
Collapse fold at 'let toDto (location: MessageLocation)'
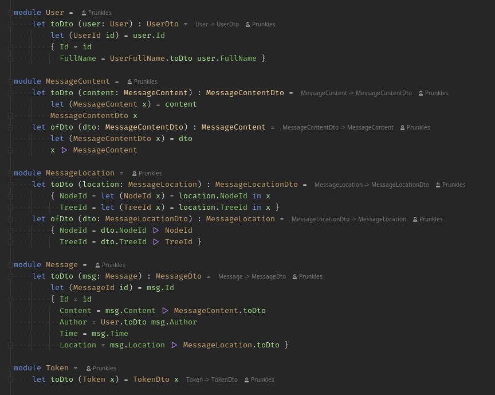[x=10, y=185]
